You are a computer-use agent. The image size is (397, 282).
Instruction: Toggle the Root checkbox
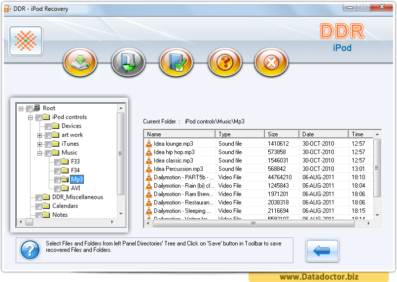[x=29, y=109]
